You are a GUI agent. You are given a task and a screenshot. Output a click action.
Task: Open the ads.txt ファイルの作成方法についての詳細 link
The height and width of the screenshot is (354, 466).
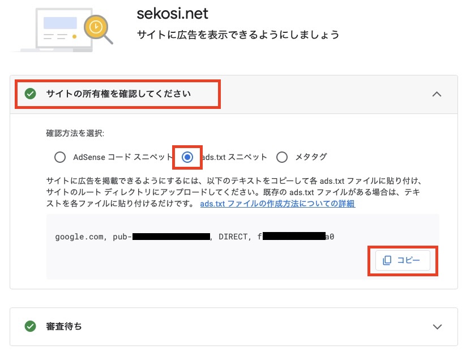point(277,204)
